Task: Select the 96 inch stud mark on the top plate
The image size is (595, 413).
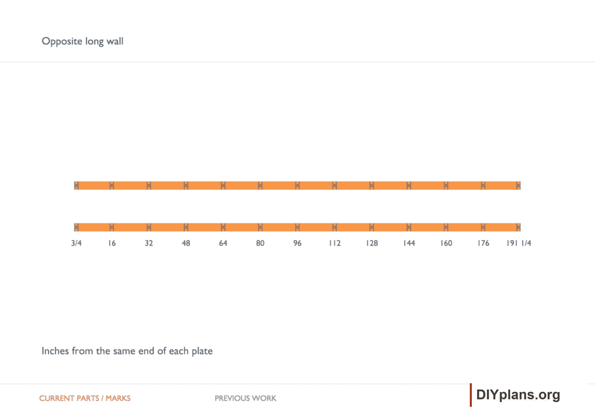Action: [297, 185]
